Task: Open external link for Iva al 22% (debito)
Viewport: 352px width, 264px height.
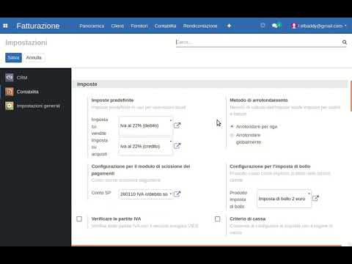Action: click(x=177, y=125)
